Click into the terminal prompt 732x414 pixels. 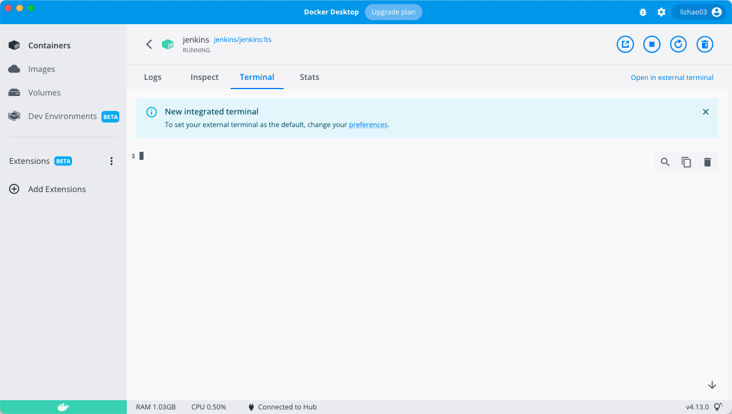pos(141,156)
